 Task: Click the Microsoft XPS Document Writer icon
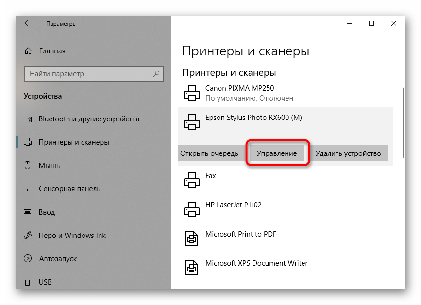[x=192, y=268]
